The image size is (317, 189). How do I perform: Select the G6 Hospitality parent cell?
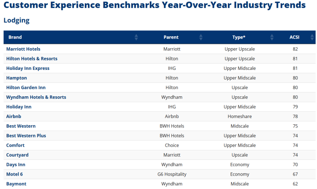coord(172,174)
